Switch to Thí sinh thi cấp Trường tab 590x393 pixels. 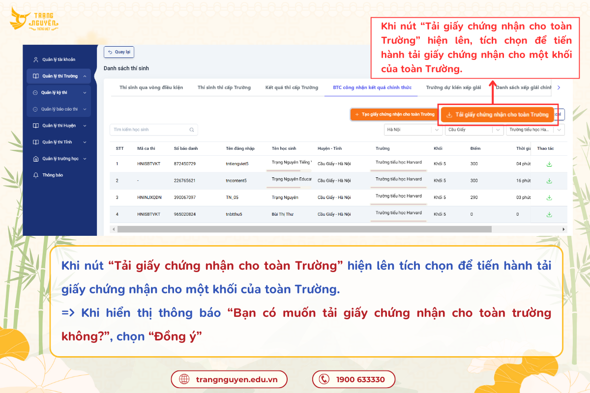(224, 87)
